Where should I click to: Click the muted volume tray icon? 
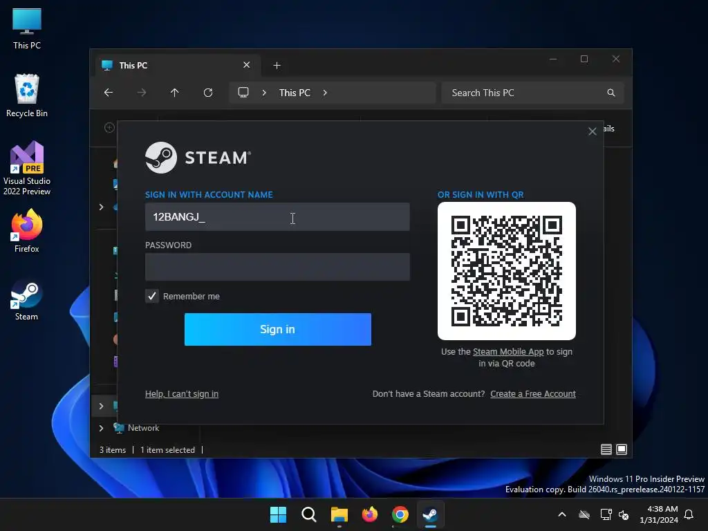point(624,514)
